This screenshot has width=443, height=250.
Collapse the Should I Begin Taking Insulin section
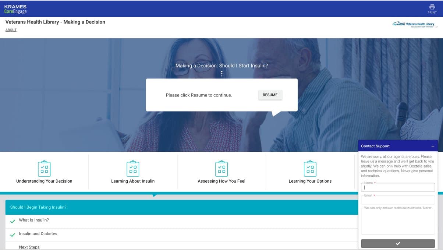pyautogui.click(x=182, y=207)
